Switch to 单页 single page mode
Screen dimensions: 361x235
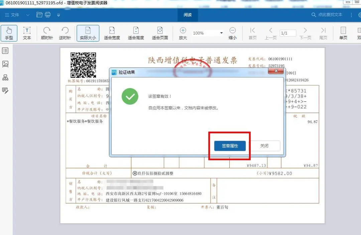coord(344,33)
